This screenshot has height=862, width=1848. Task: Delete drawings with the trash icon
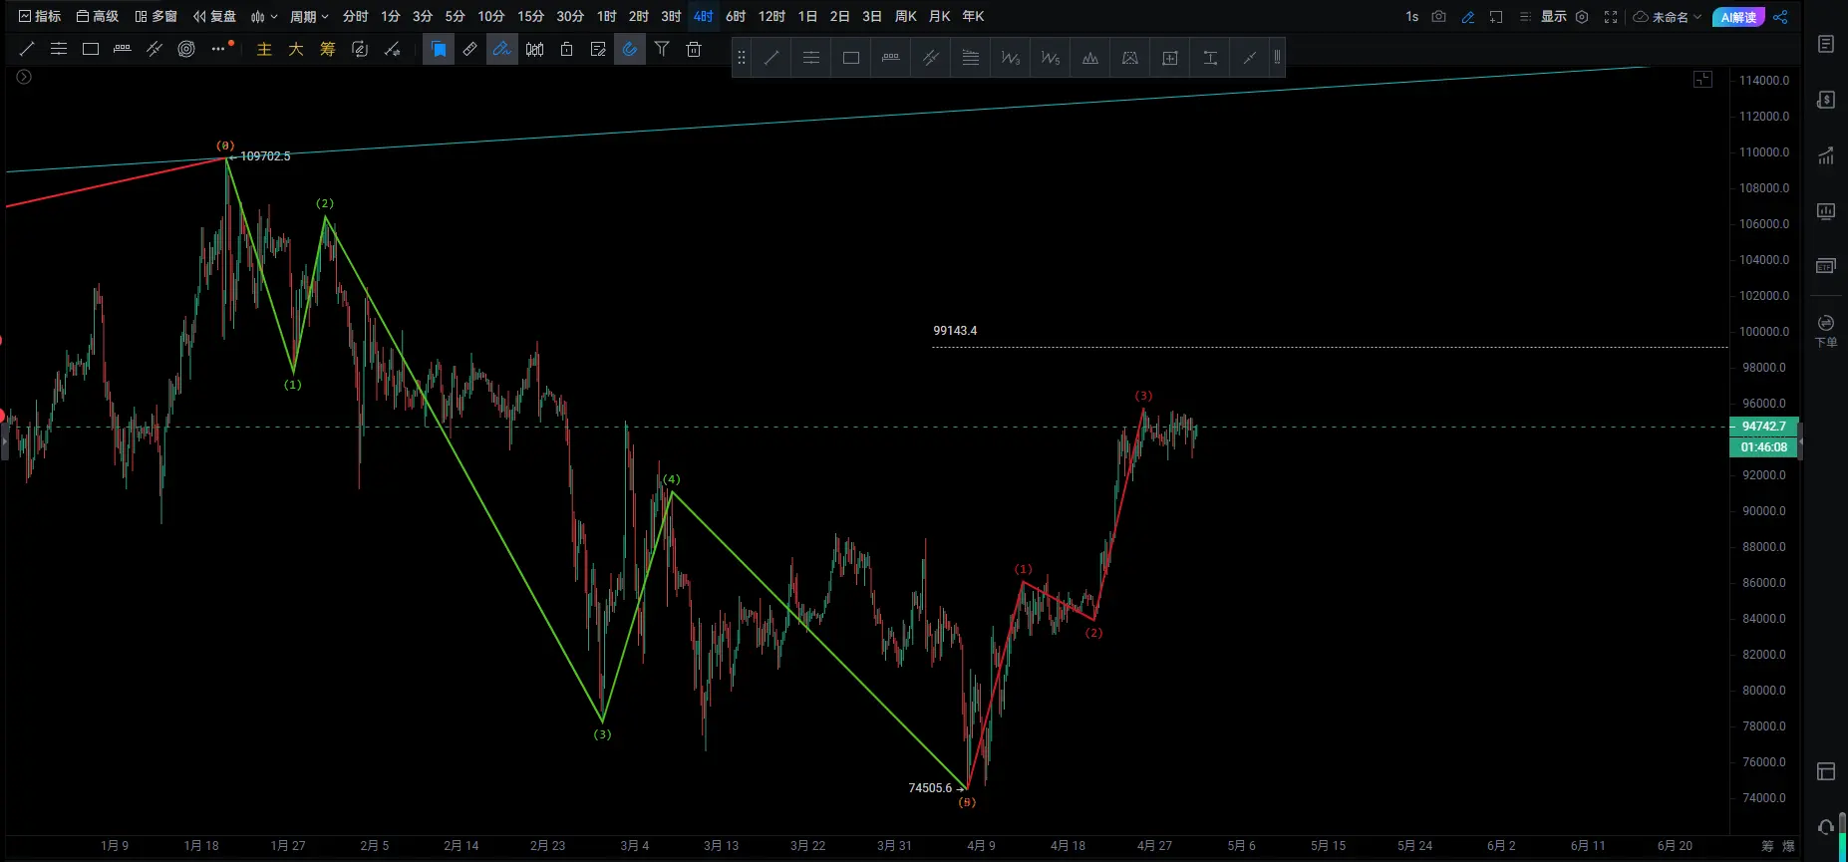tap(694, 49)
